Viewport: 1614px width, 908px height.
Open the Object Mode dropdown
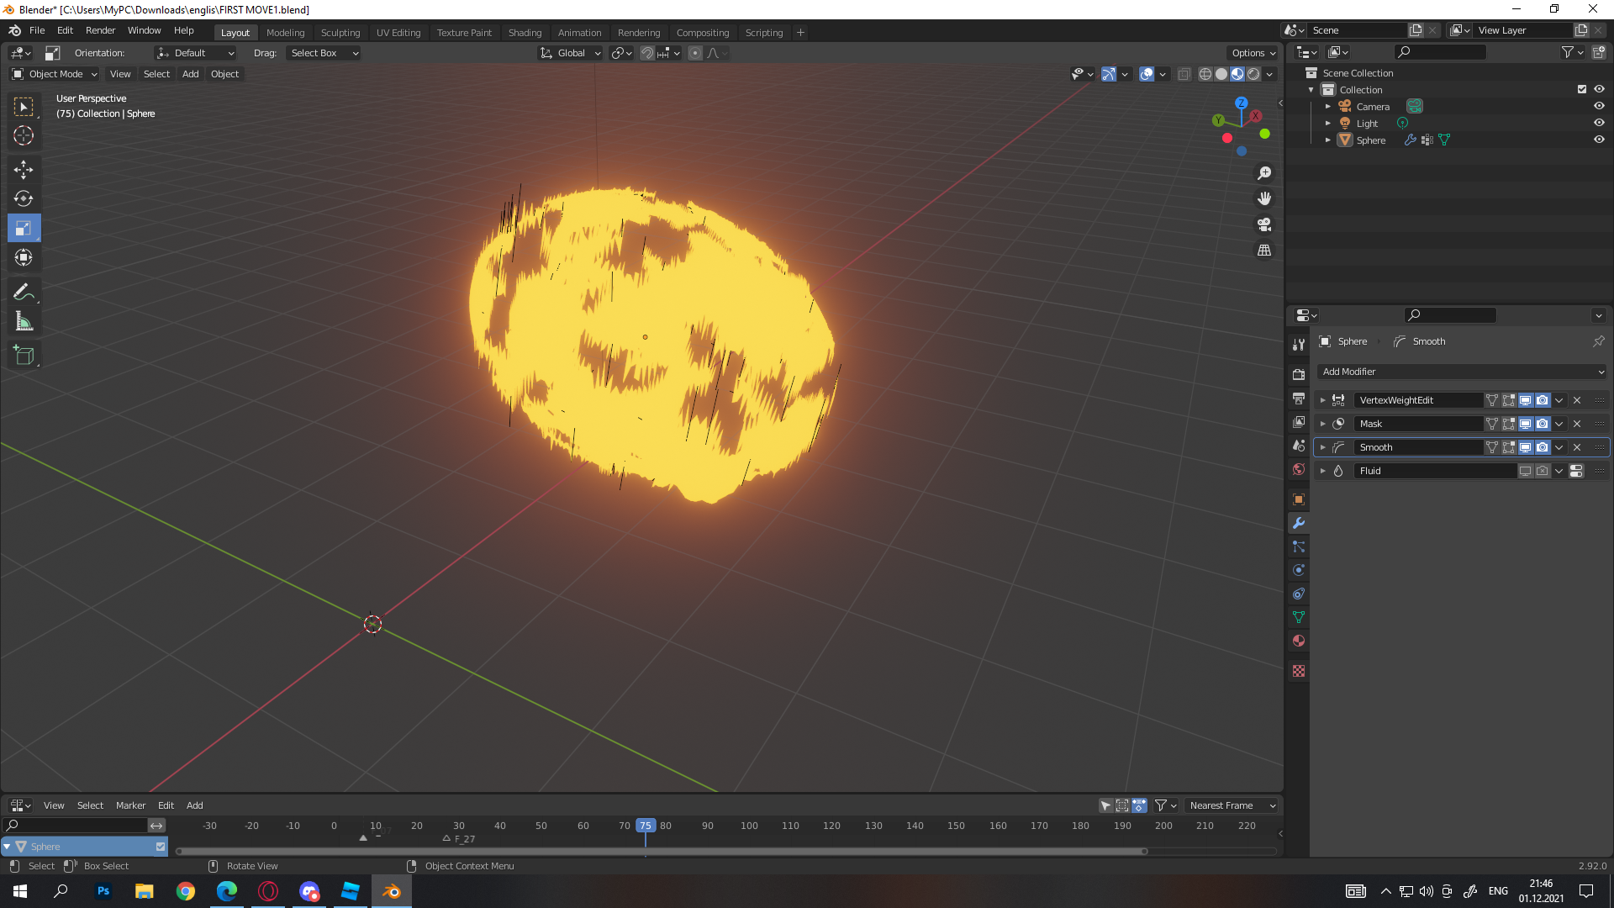55,74
